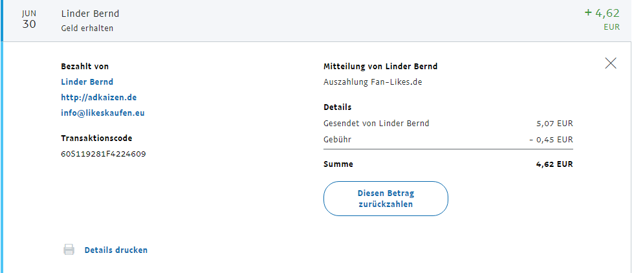
Task: Click the JUN 30 date label
Action: pos(29,20)
